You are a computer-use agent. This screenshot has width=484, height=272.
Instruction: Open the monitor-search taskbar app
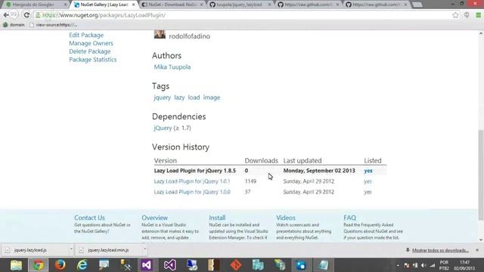(104, 265)
